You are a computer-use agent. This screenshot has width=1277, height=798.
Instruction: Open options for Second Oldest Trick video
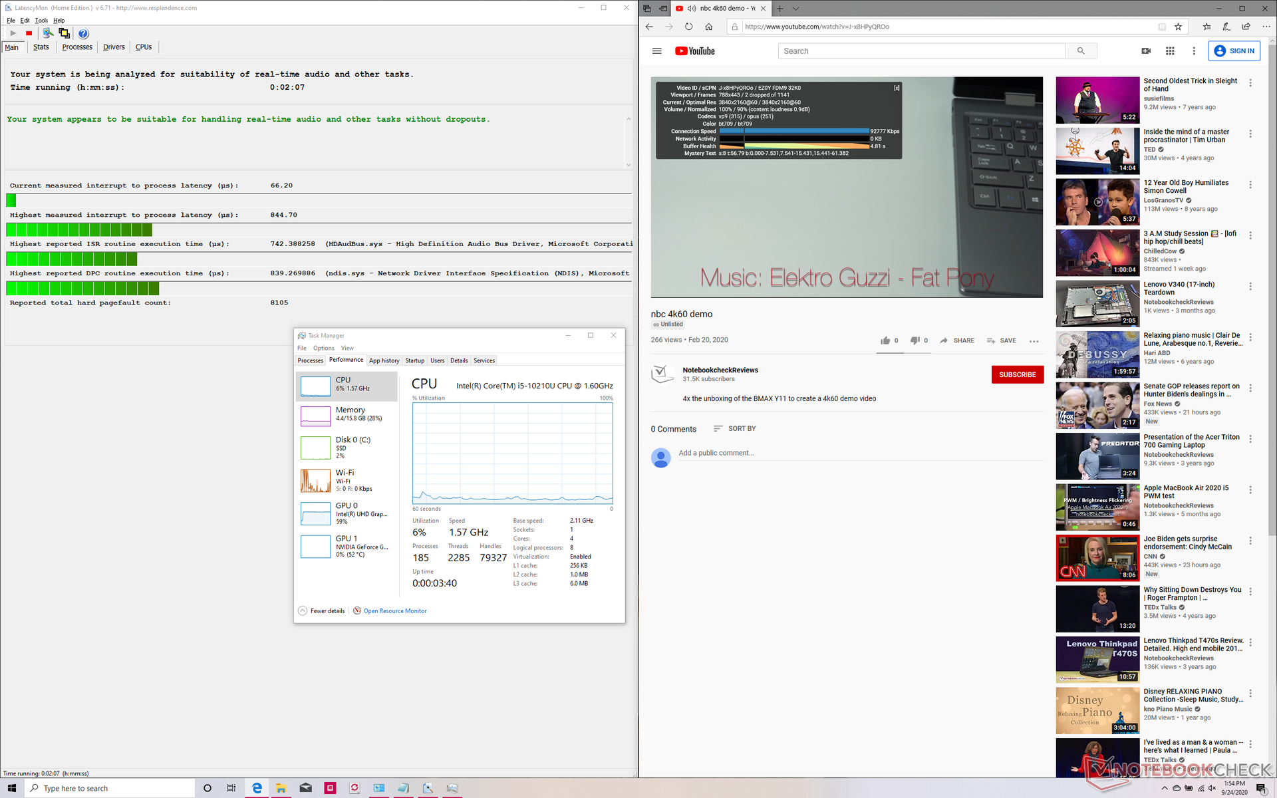tap(1250, 83)
